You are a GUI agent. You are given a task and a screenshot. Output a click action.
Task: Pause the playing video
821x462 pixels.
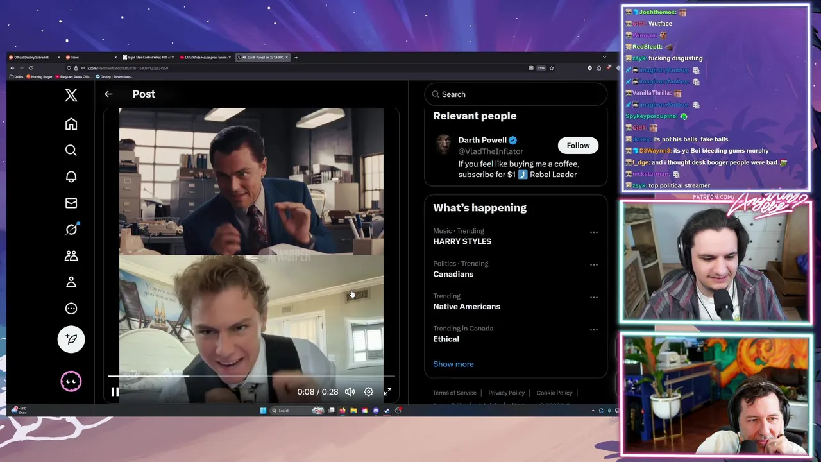115,391
